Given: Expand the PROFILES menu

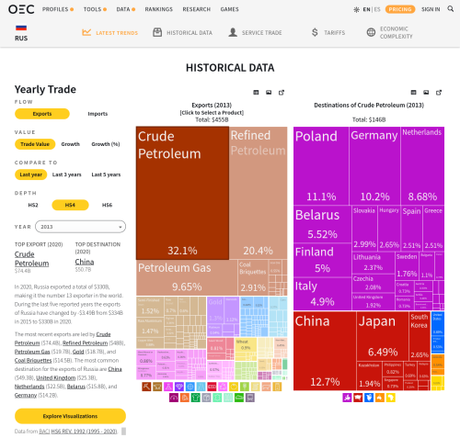Looking at the screenshot, I should (58, 9).
